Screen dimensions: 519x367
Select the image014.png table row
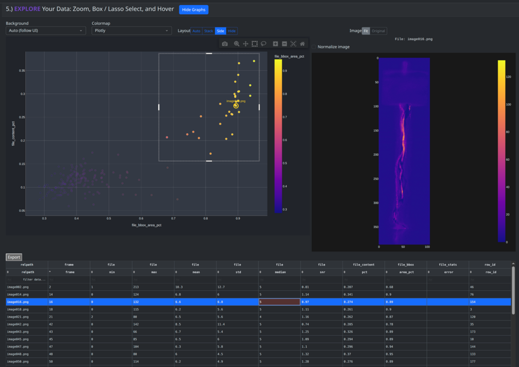(258, 294)
